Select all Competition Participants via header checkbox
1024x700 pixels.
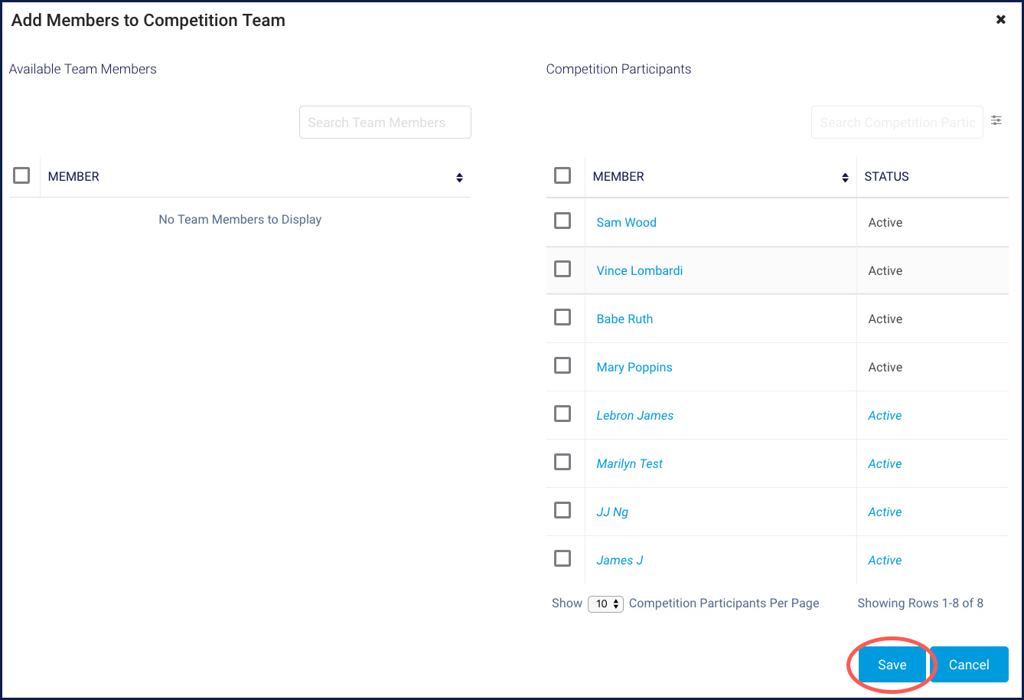point(563,175)
